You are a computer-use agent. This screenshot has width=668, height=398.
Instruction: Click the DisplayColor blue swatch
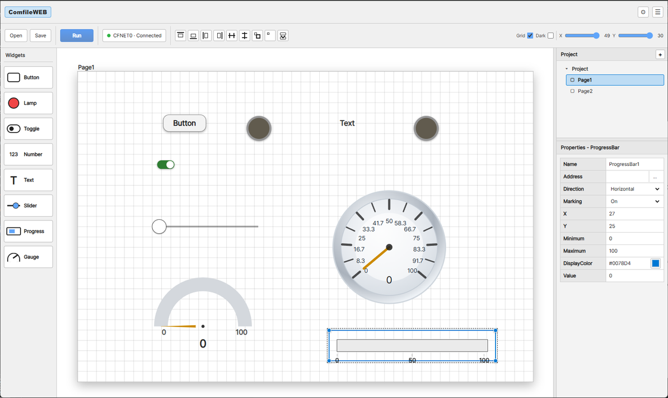(x=656, y=263)
